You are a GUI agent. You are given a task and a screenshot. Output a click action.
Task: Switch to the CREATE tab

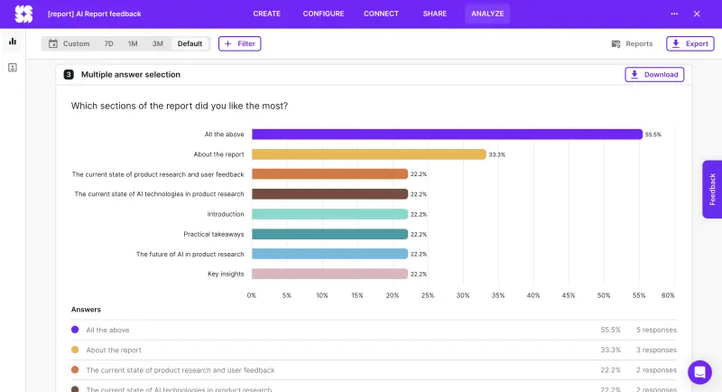coord(266,14)
